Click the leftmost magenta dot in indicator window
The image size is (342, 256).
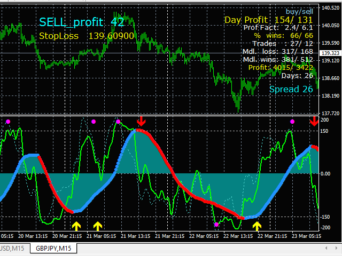(x=8, y=122)
